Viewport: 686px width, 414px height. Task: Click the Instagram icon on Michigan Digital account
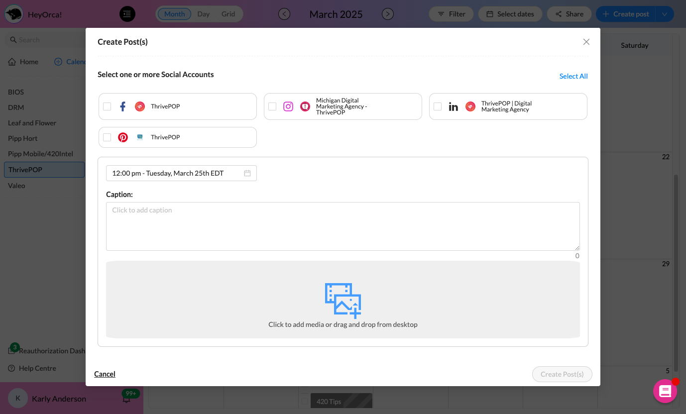click(288, 106)
